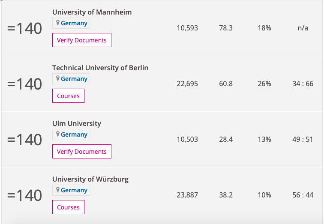Open Verify Documents for University of Mannheim

[x=81, y=40]
